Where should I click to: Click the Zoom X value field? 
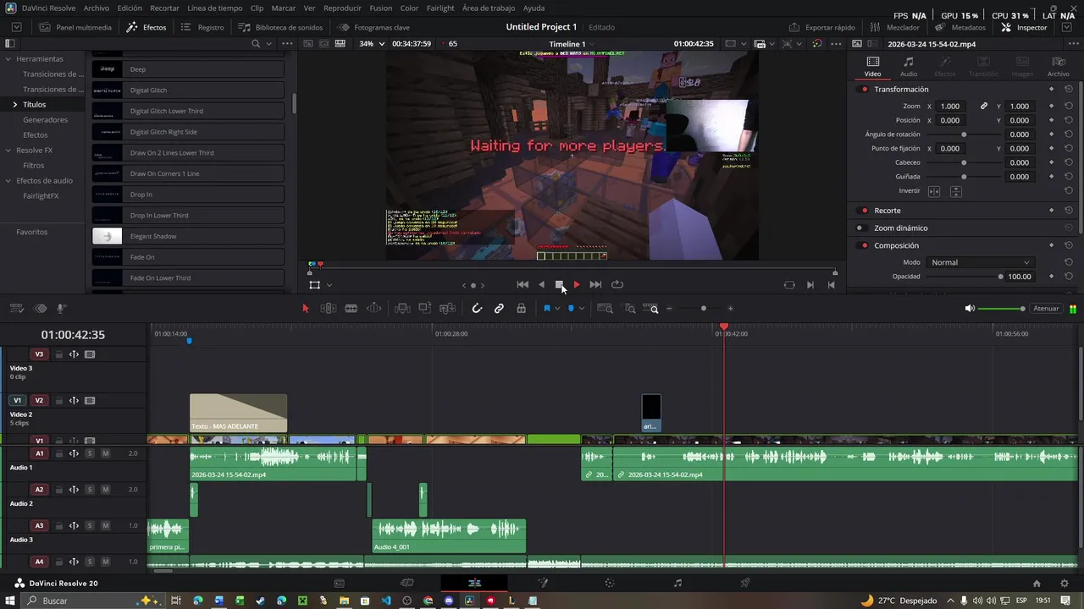[950, 107]
